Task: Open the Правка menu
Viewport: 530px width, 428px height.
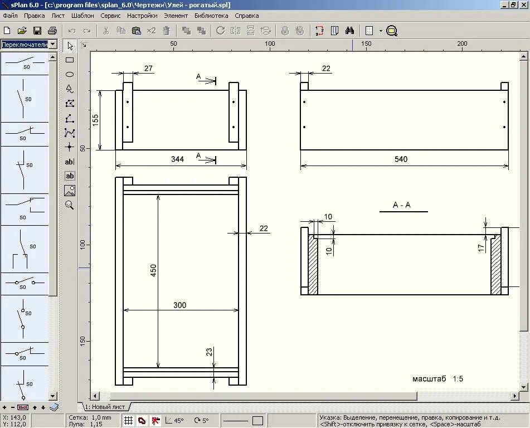Action: [x=35, y=16]
